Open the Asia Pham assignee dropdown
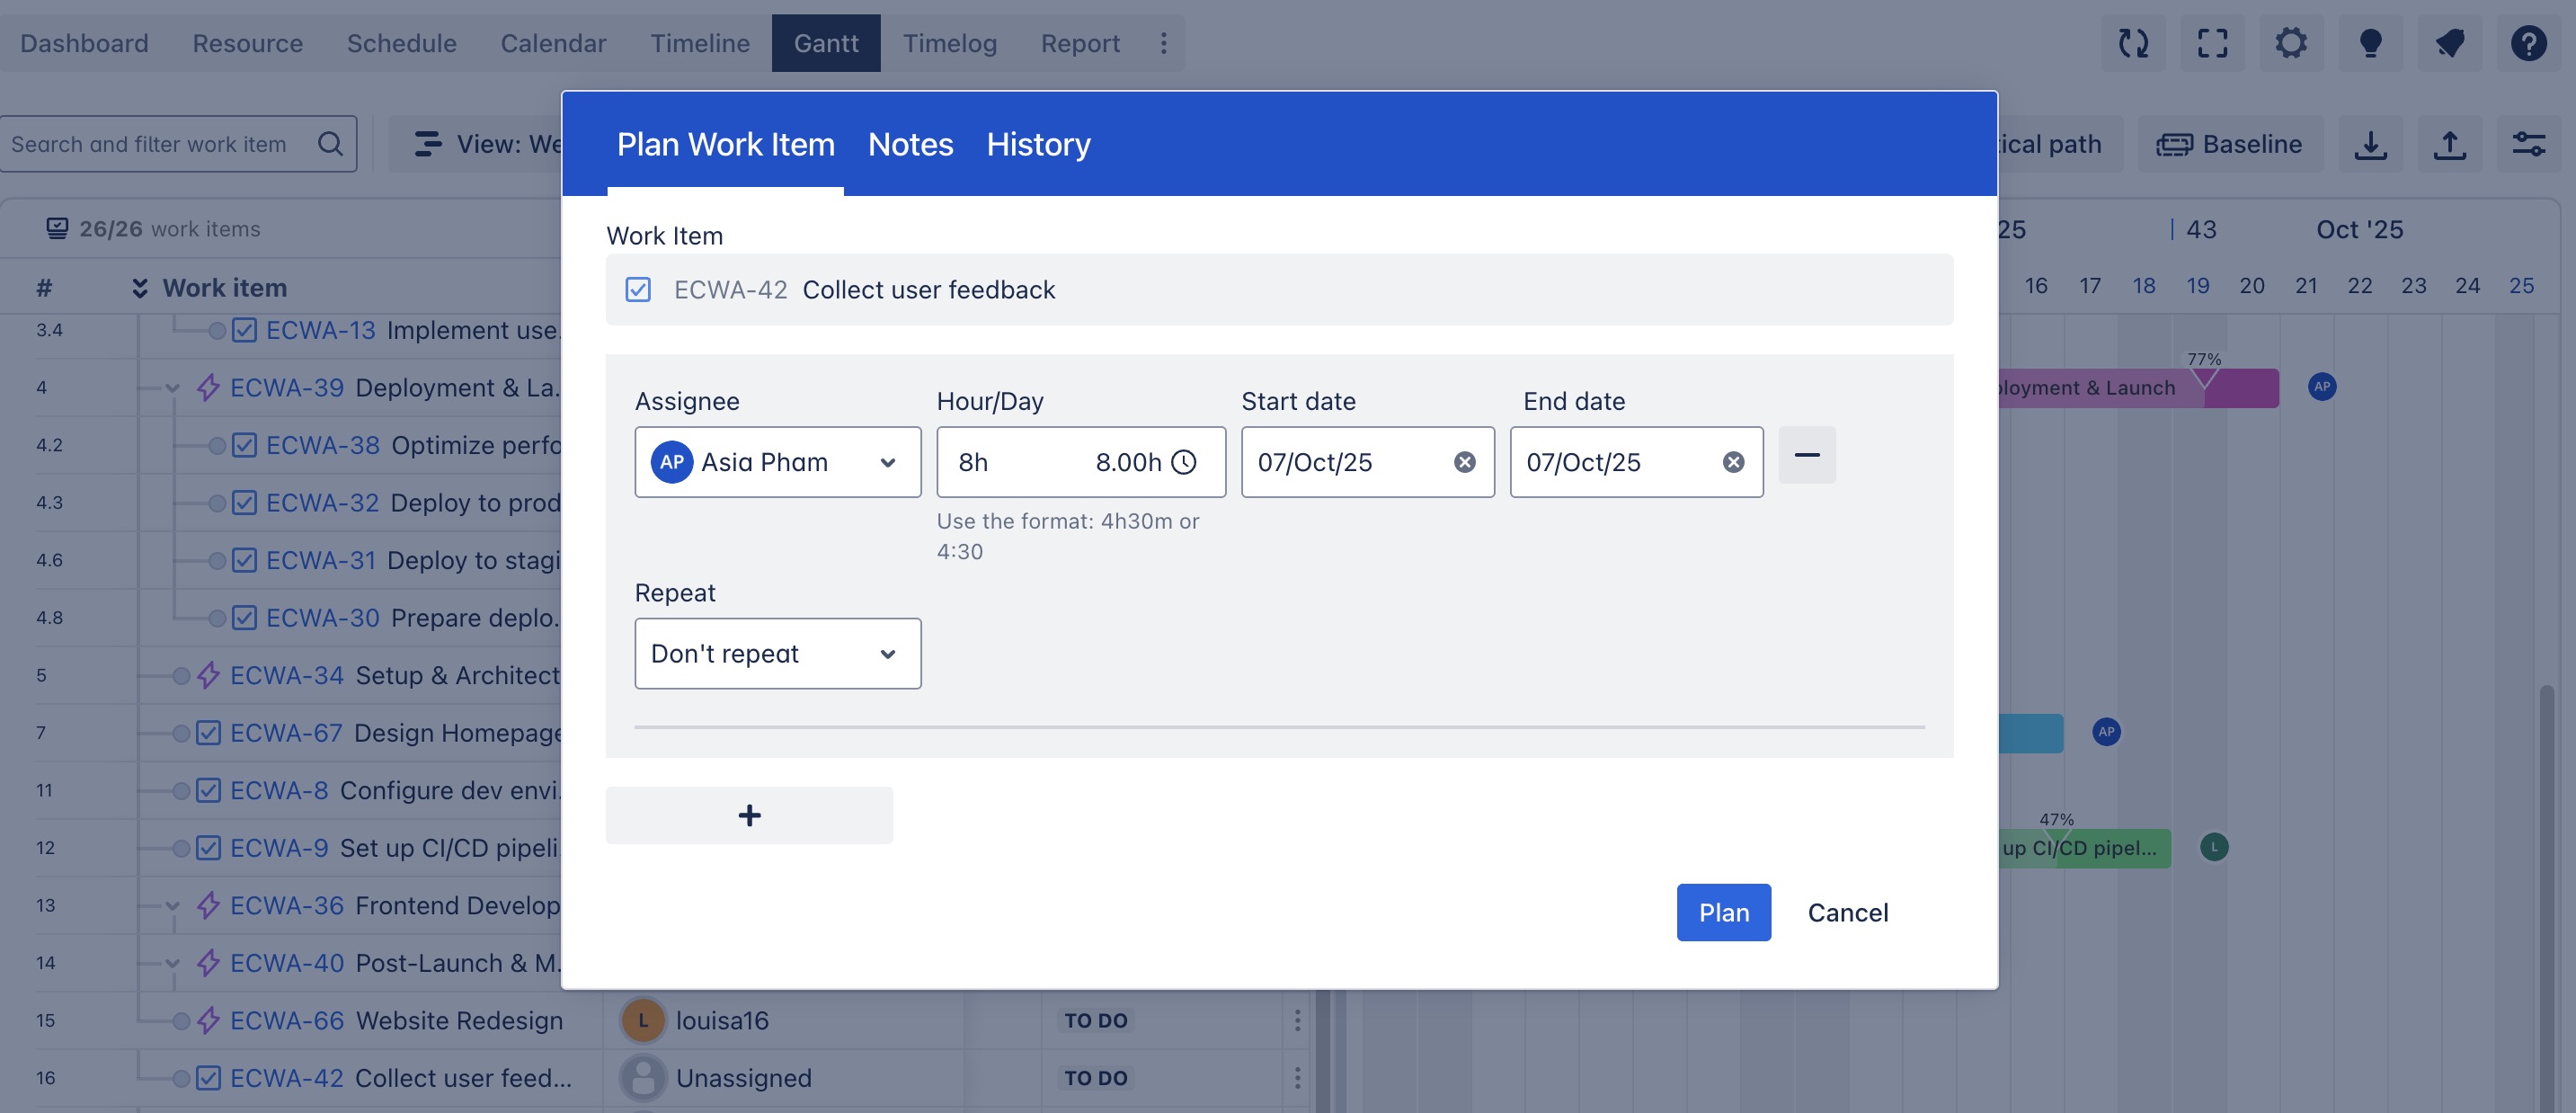 [x=777, y=462]
